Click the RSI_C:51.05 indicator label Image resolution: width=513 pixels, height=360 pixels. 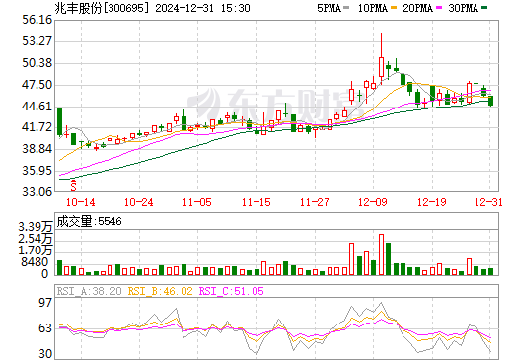pyautogui.click(x=232, y=291)
